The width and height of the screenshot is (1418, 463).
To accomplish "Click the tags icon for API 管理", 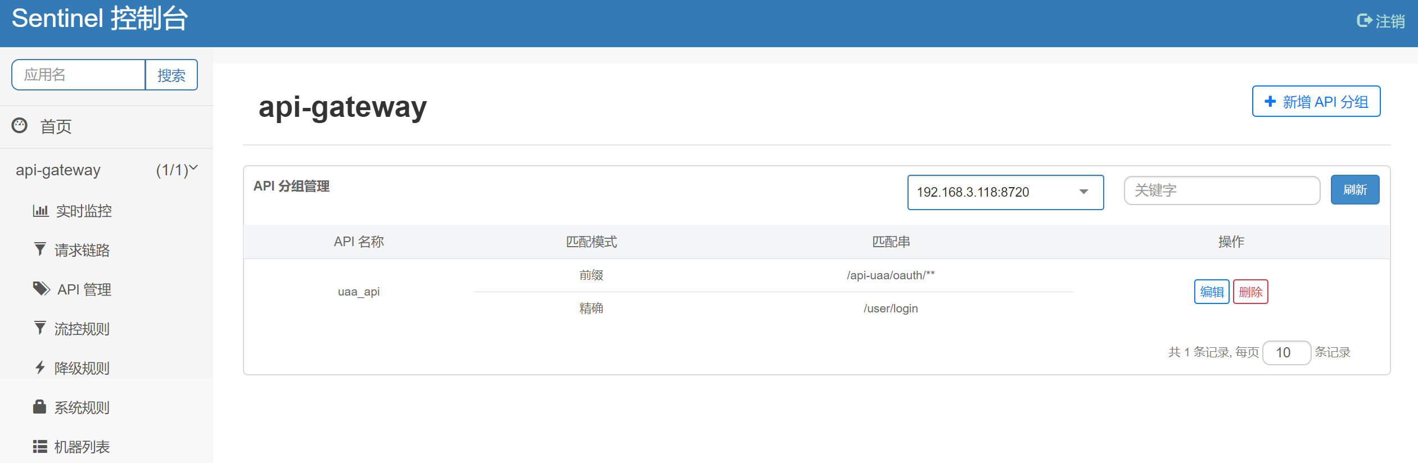I will click(x=42, y=289).
